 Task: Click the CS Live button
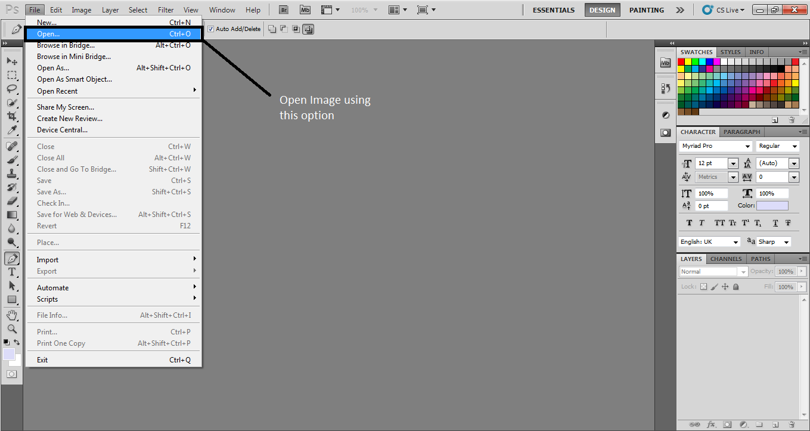coord(724,10)
